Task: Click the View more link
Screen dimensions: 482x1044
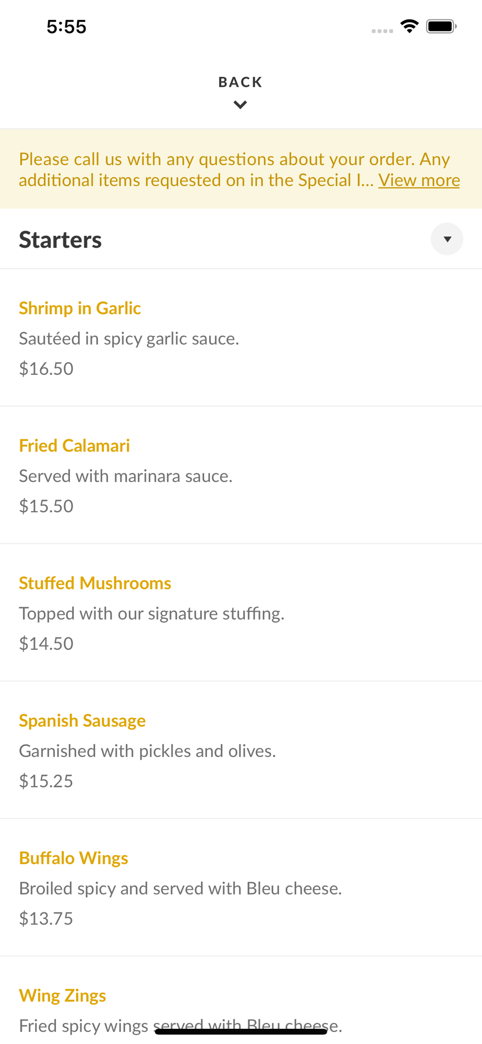Action: click(419, 180)
